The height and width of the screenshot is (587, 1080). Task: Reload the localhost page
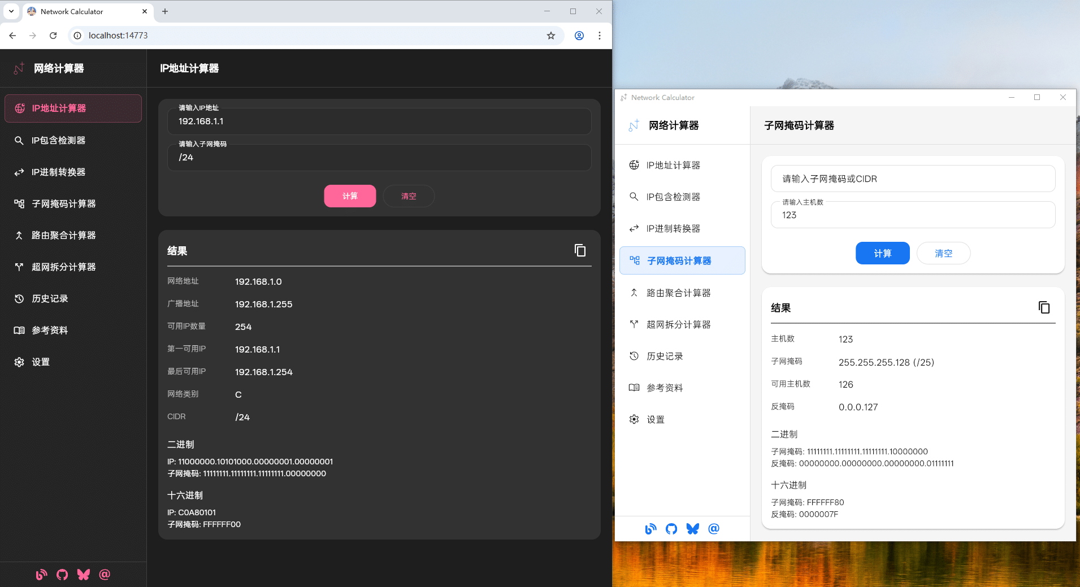pos(53,36)
